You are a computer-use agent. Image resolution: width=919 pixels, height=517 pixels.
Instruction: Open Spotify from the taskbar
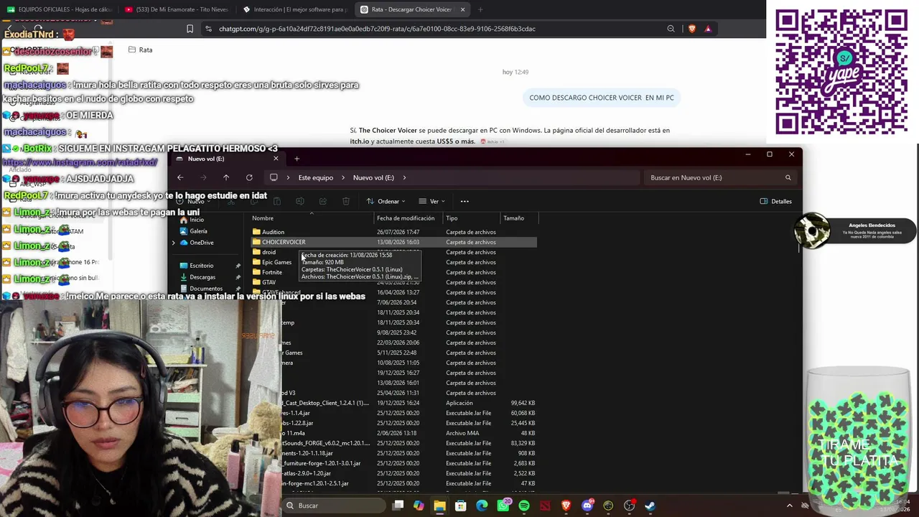(x=524, y=506)
